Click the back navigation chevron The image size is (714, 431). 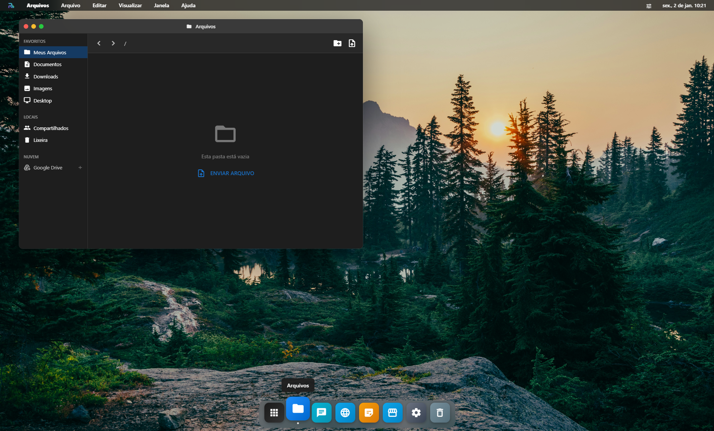(x=99, y=43)
